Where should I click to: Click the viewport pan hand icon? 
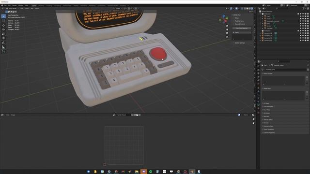click(227, 29)
